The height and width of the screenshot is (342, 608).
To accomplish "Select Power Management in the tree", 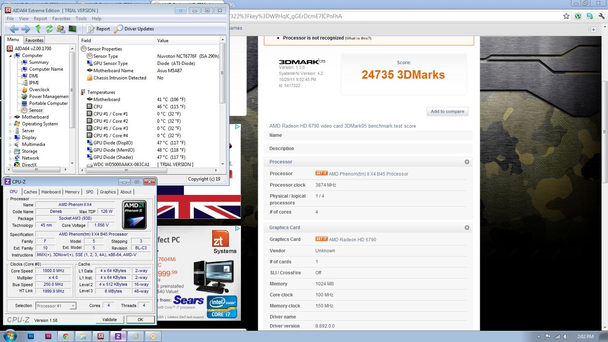I will click(49, 97).
